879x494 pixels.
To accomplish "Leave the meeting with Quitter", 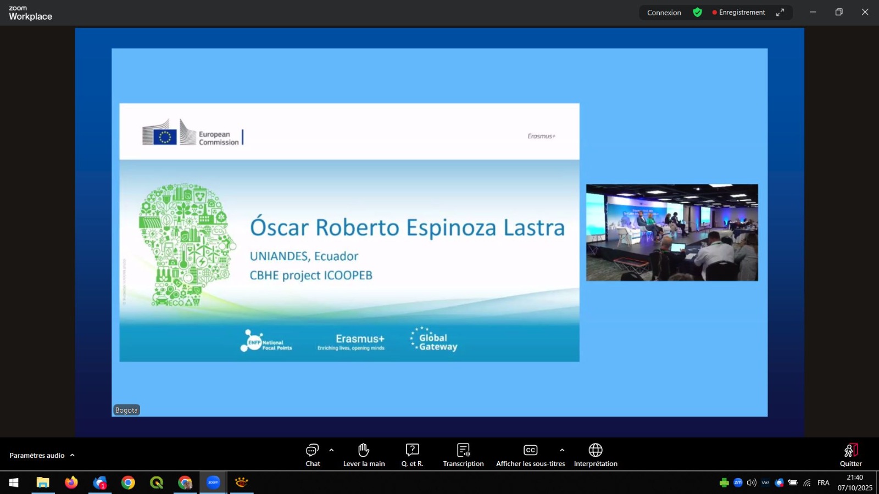I will 850,455.
